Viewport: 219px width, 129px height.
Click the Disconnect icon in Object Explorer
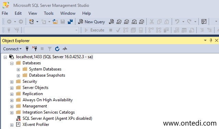(35, 49)
